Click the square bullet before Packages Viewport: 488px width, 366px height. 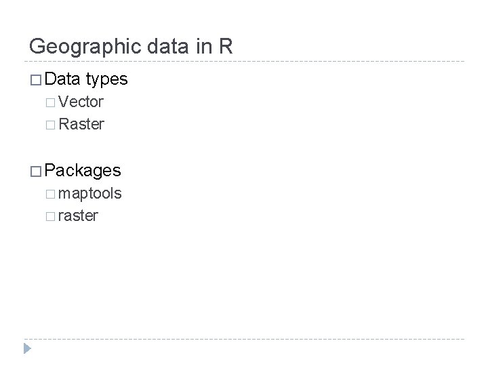click(x=36, y=169)
